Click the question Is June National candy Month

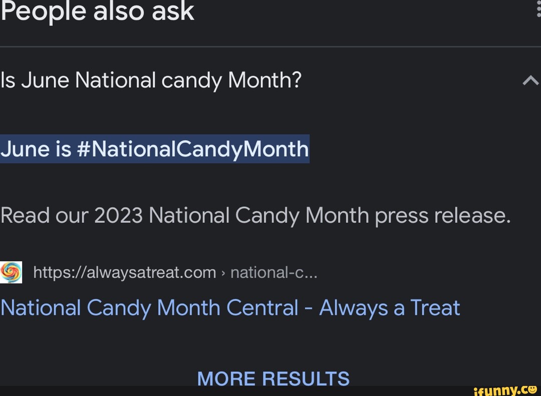click(150, 79)
